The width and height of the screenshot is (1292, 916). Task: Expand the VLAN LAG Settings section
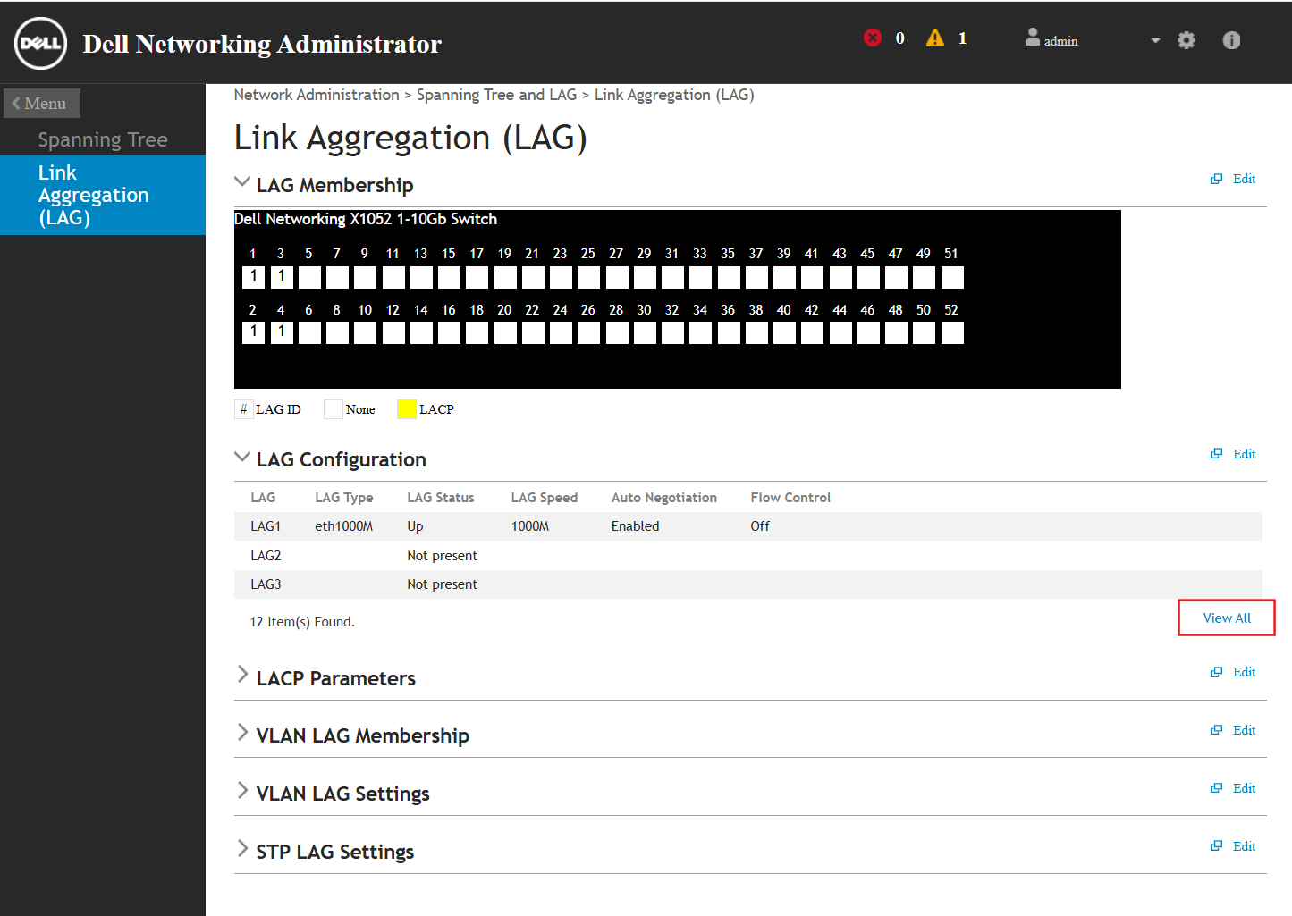242,791
